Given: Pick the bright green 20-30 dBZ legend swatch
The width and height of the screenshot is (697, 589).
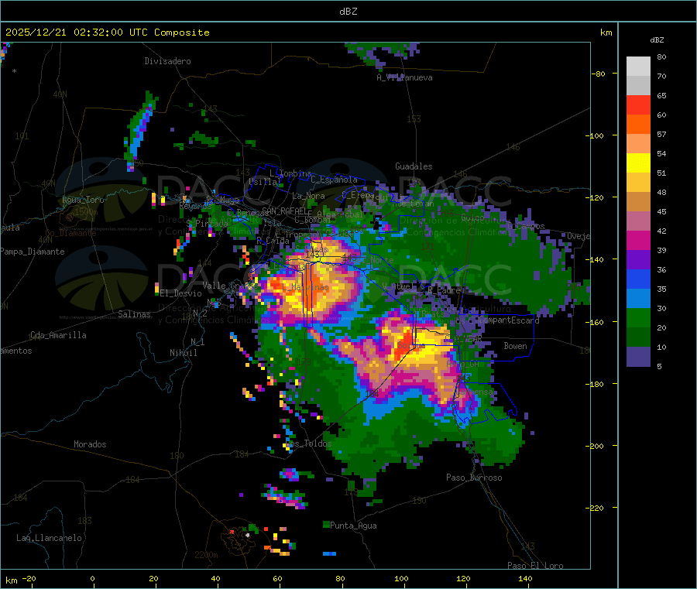Looking at the screenshot, I should point(638,318).
